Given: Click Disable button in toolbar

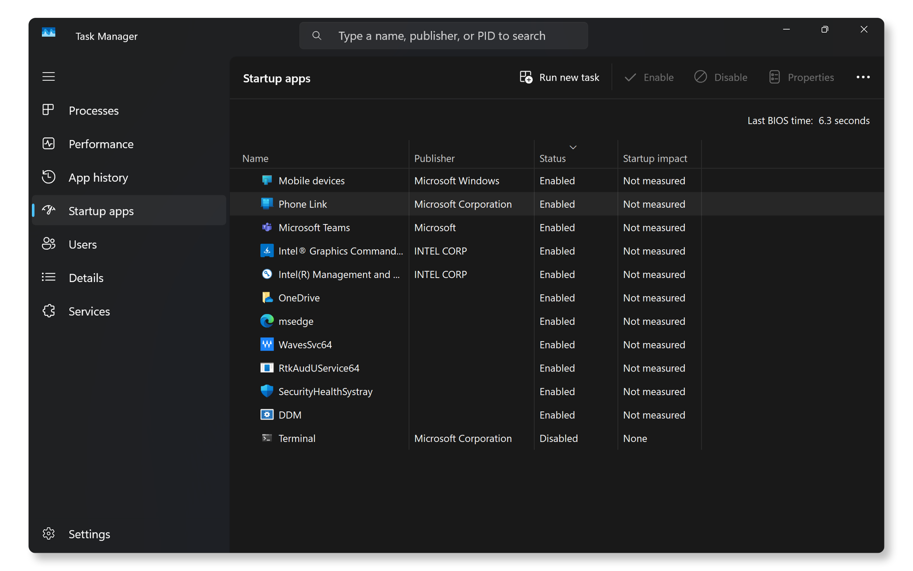Looking at the screenshot, I should [x=721, y=78].
